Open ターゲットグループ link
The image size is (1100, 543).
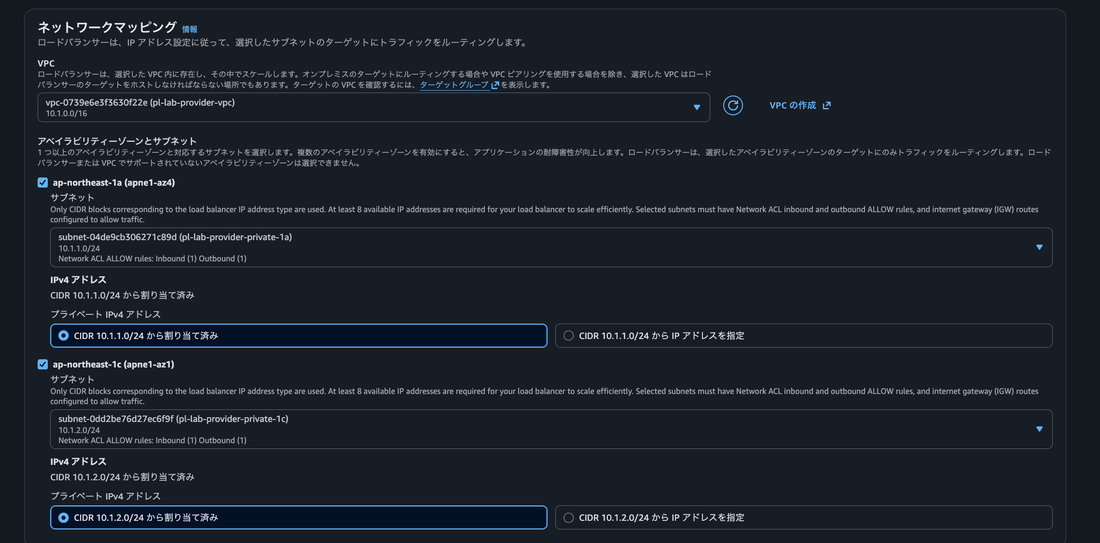pos(454,85)
